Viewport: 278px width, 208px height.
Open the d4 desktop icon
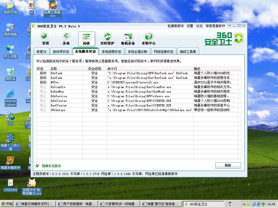point(31,7)
